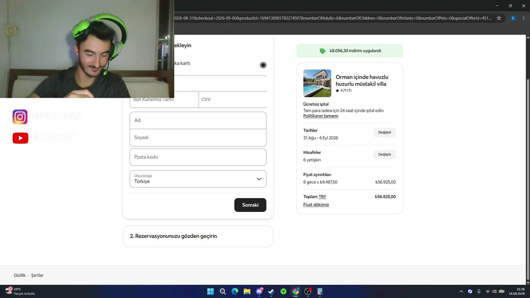Open OBS Studio from the taskbar
Image resolution: width=530 pixels, height=298 pixels.
308,291
